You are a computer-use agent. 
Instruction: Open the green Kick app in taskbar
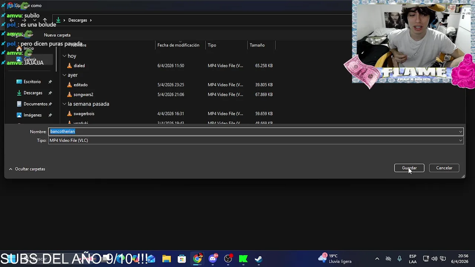tap(243, 259)
